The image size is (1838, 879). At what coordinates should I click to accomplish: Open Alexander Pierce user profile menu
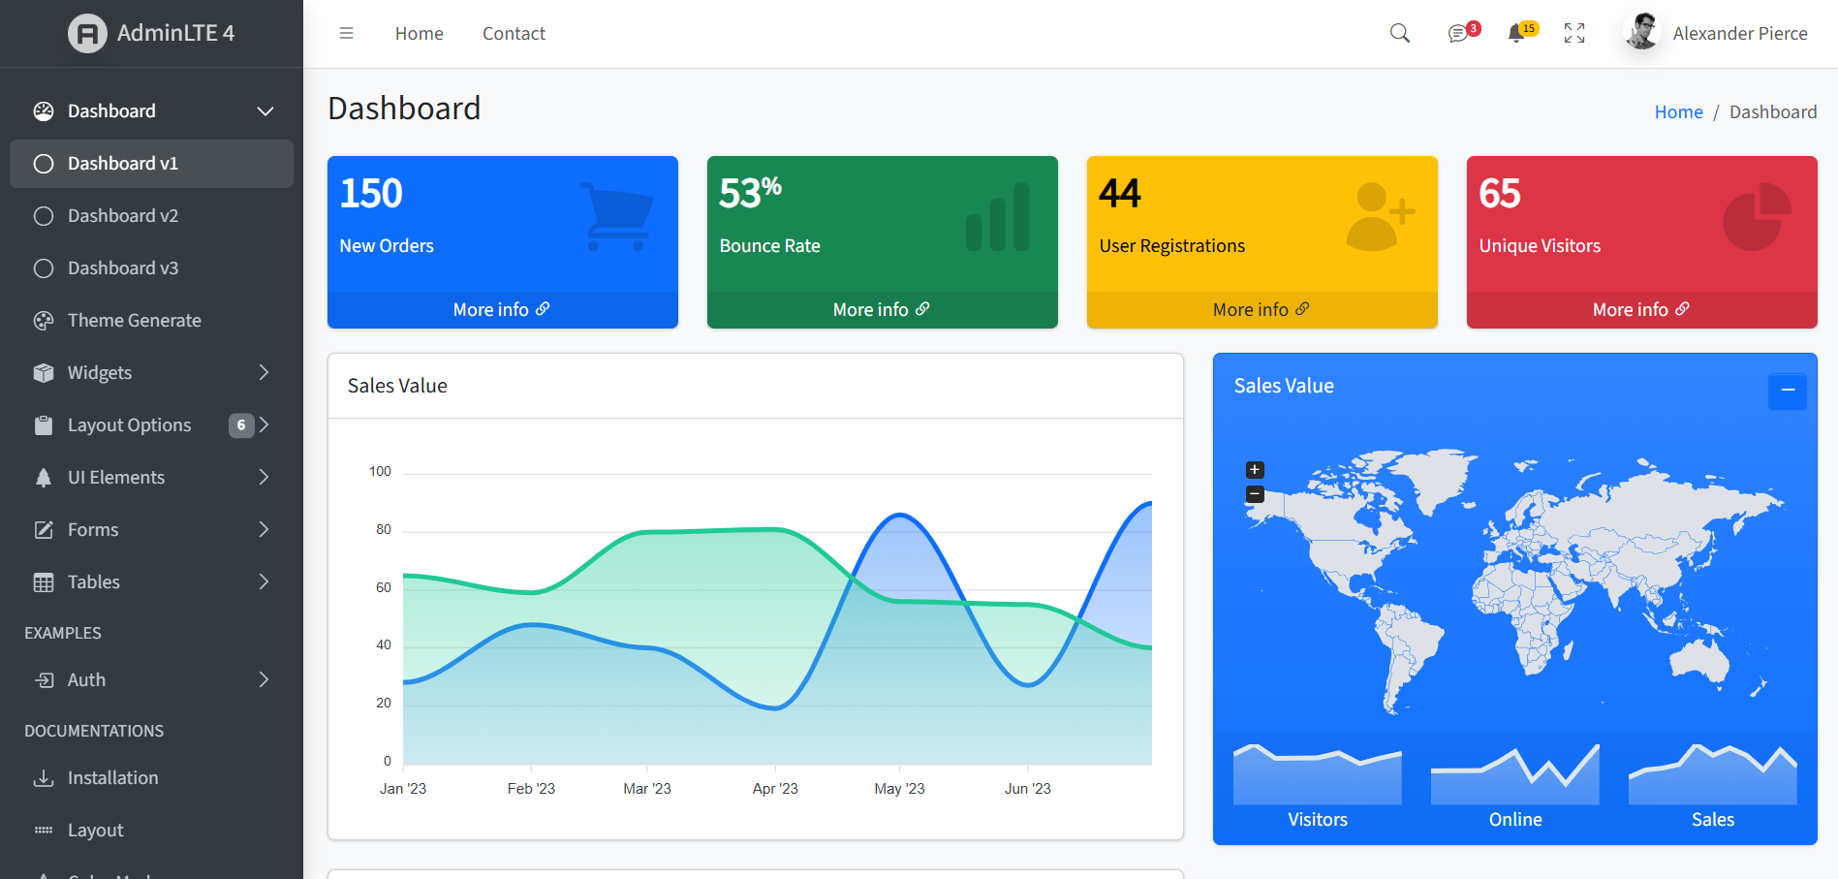click(1716, 34)
